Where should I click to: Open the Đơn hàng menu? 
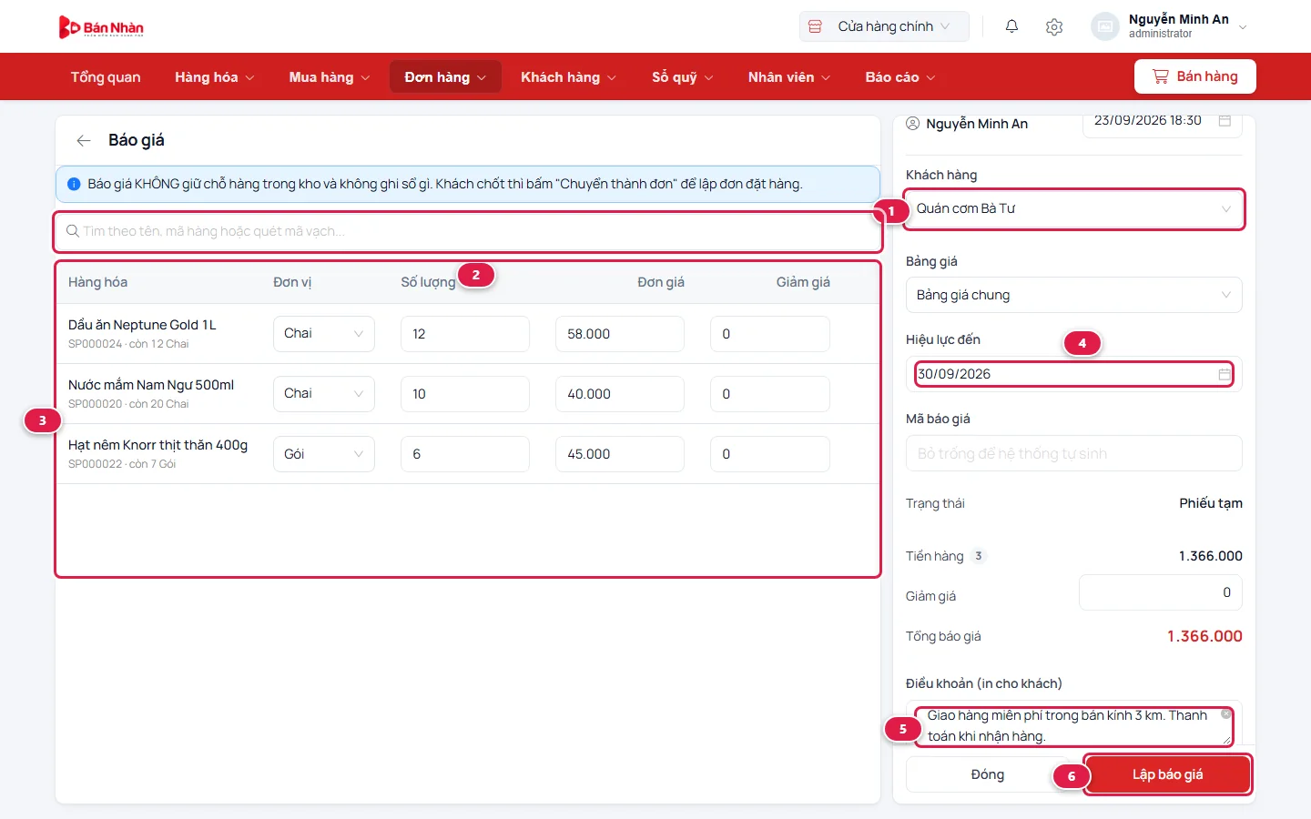[445, 77]
